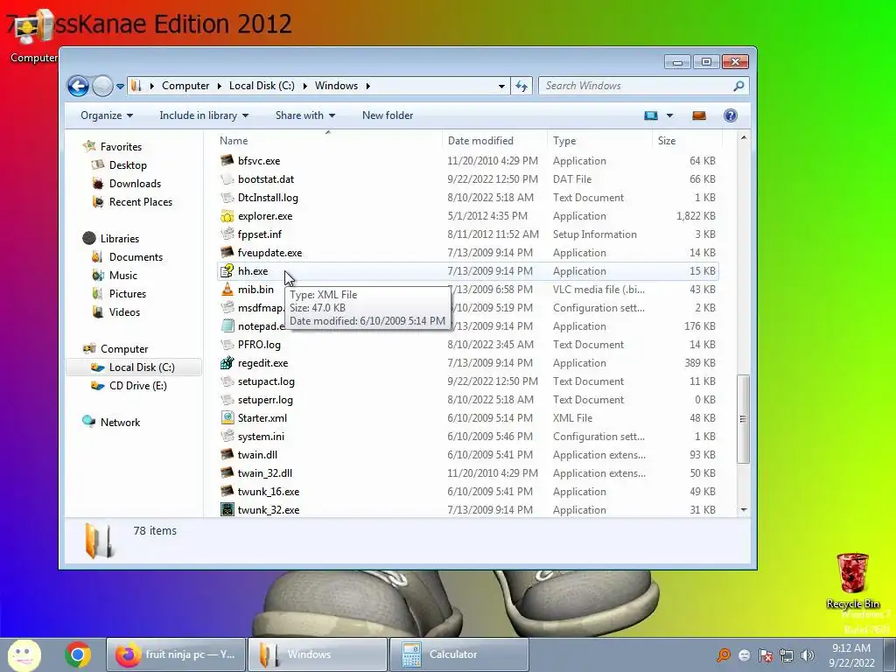Open the Organize dropdown menu
This screenshot has width=896, height=672.
107,115
